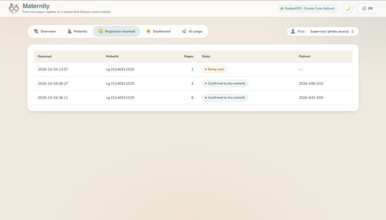386x220 pixels.
Task: Click the AI usage leaf icon
Action: click(184, 31)
